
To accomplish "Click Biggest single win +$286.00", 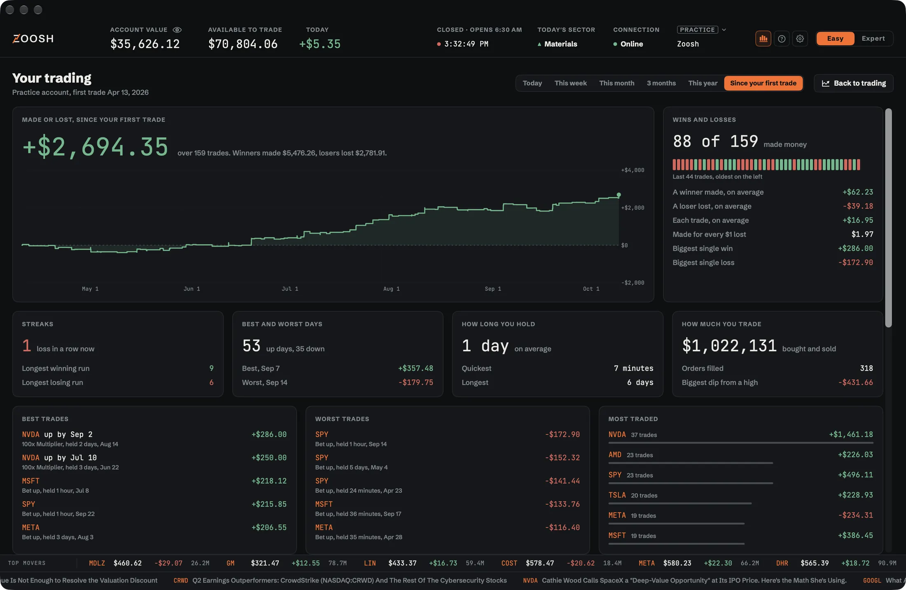I will click(773, 248).
